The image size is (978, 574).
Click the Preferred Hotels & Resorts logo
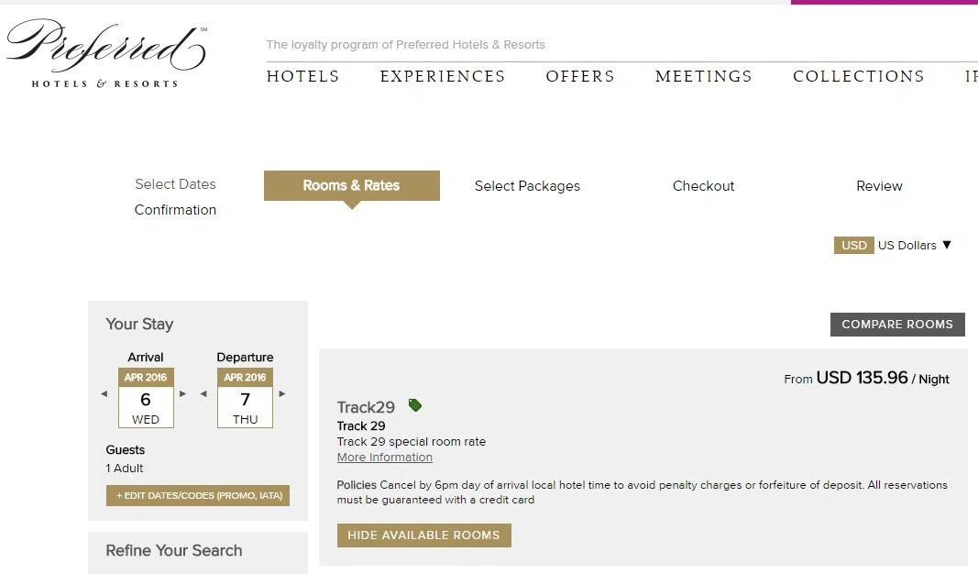pyautogui.click(x=106, y=53)
